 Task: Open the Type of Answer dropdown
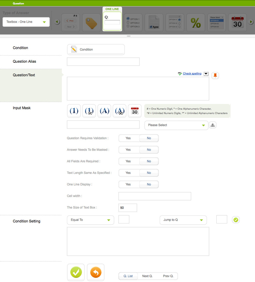point(26,22)
